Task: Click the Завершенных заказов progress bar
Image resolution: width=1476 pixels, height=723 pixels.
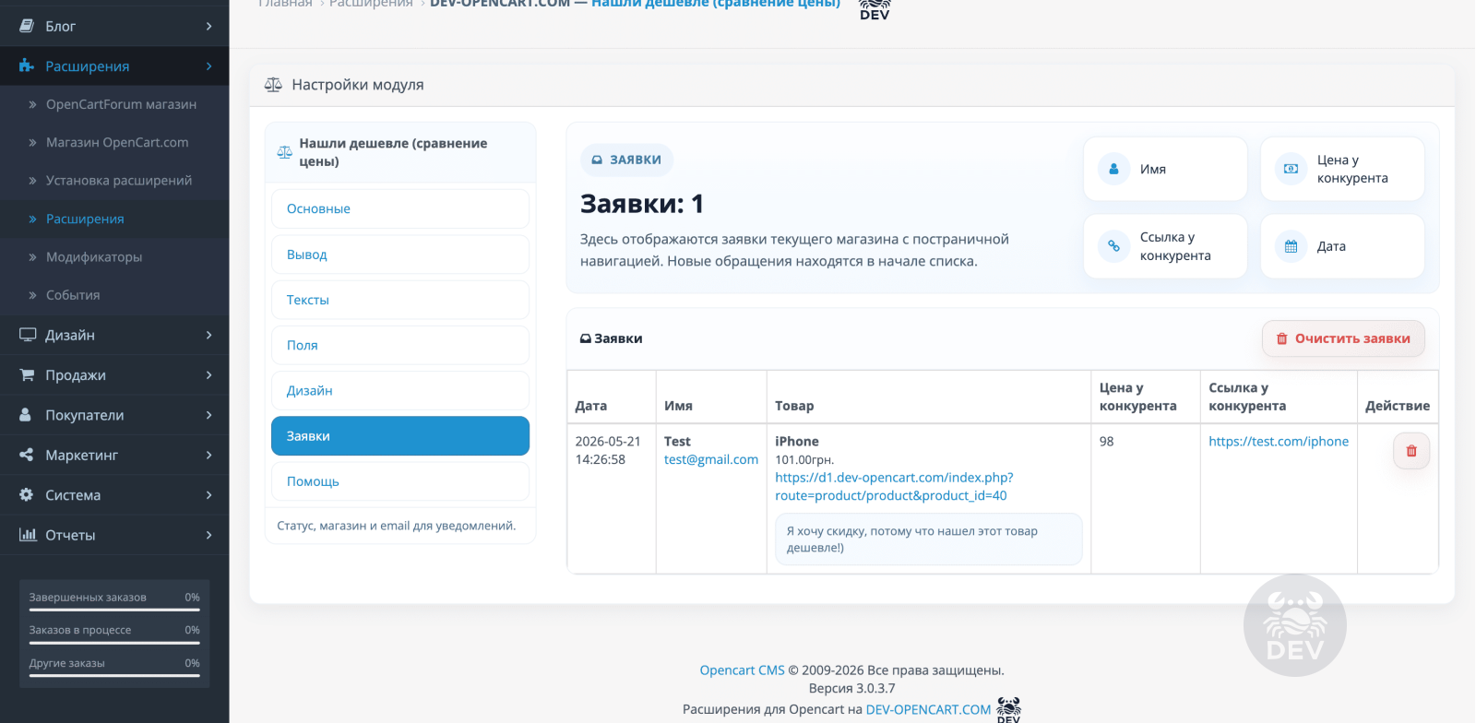Action: pos(114,610)
